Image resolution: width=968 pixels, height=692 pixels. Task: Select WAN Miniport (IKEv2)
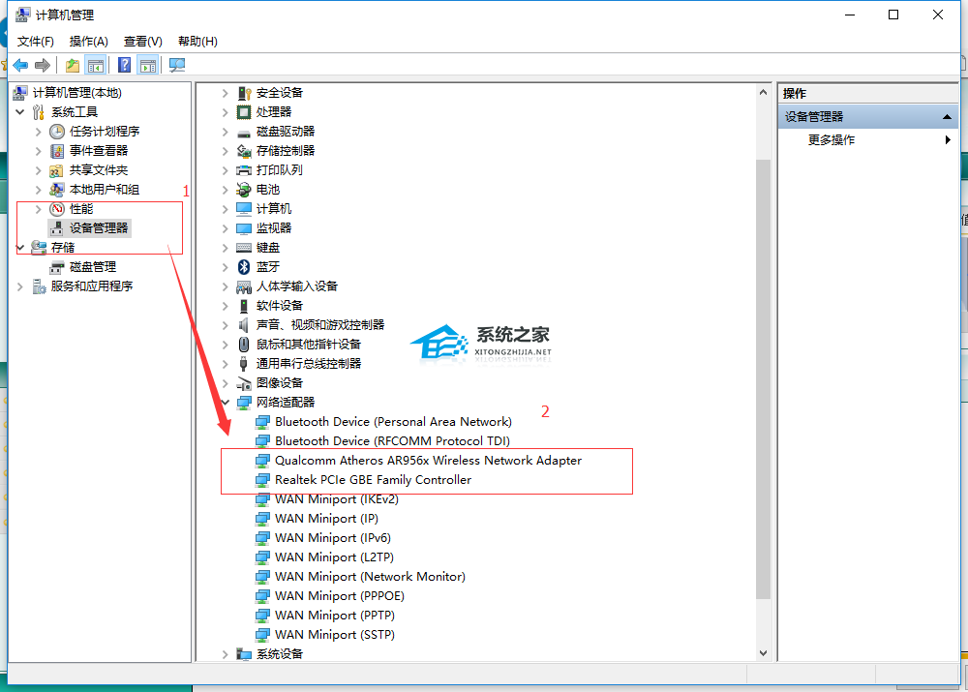(x=337, y=499)
